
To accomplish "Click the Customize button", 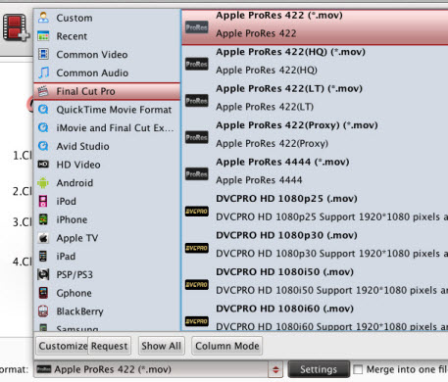I will pos(62,346).
